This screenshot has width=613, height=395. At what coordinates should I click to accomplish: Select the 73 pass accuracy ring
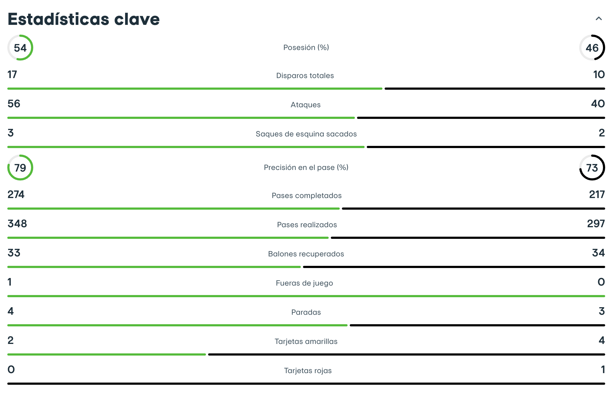click(592, 168)
